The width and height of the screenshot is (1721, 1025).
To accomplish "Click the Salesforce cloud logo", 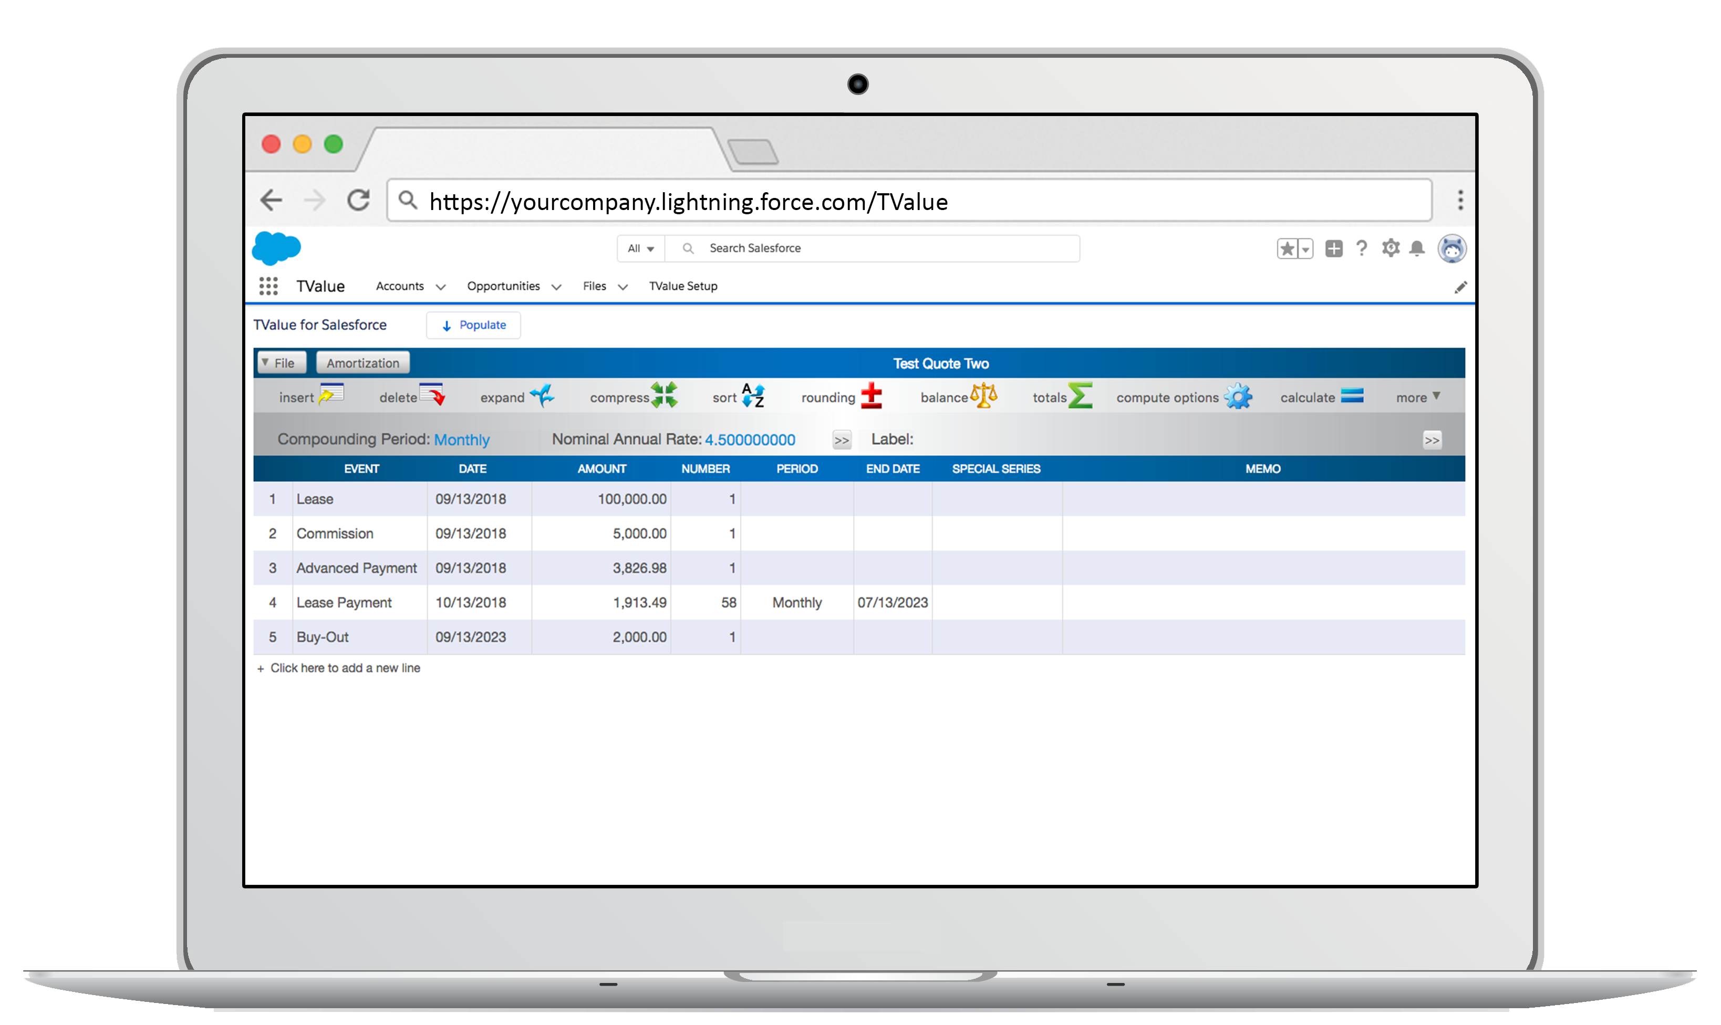I will [x=276, y=249].
